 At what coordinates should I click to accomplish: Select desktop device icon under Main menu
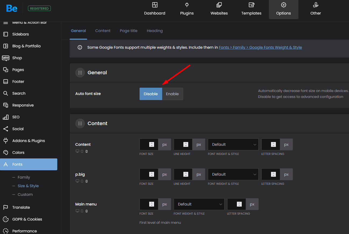coord(77,211)
